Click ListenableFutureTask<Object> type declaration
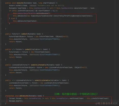 pyautogui.click(x=22, y=67)
